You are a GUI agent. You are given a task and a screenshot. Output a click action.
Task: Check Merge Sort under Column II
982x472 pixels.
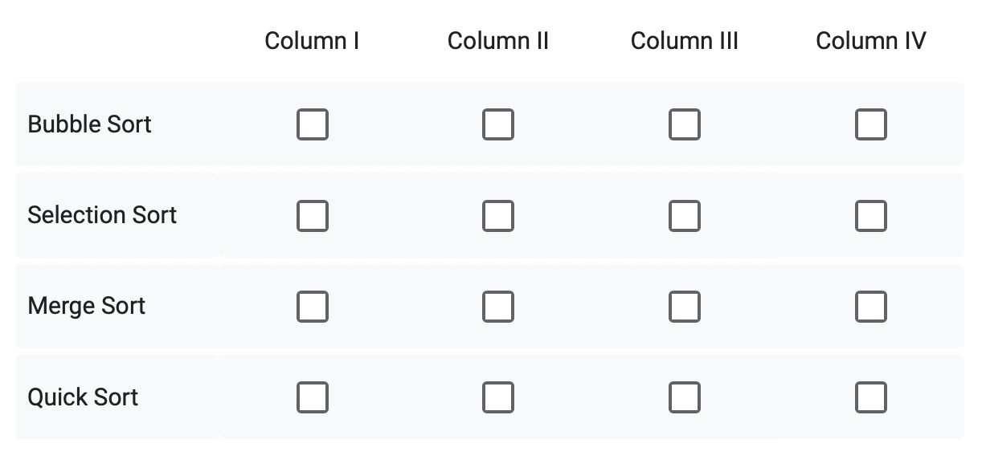498,306
